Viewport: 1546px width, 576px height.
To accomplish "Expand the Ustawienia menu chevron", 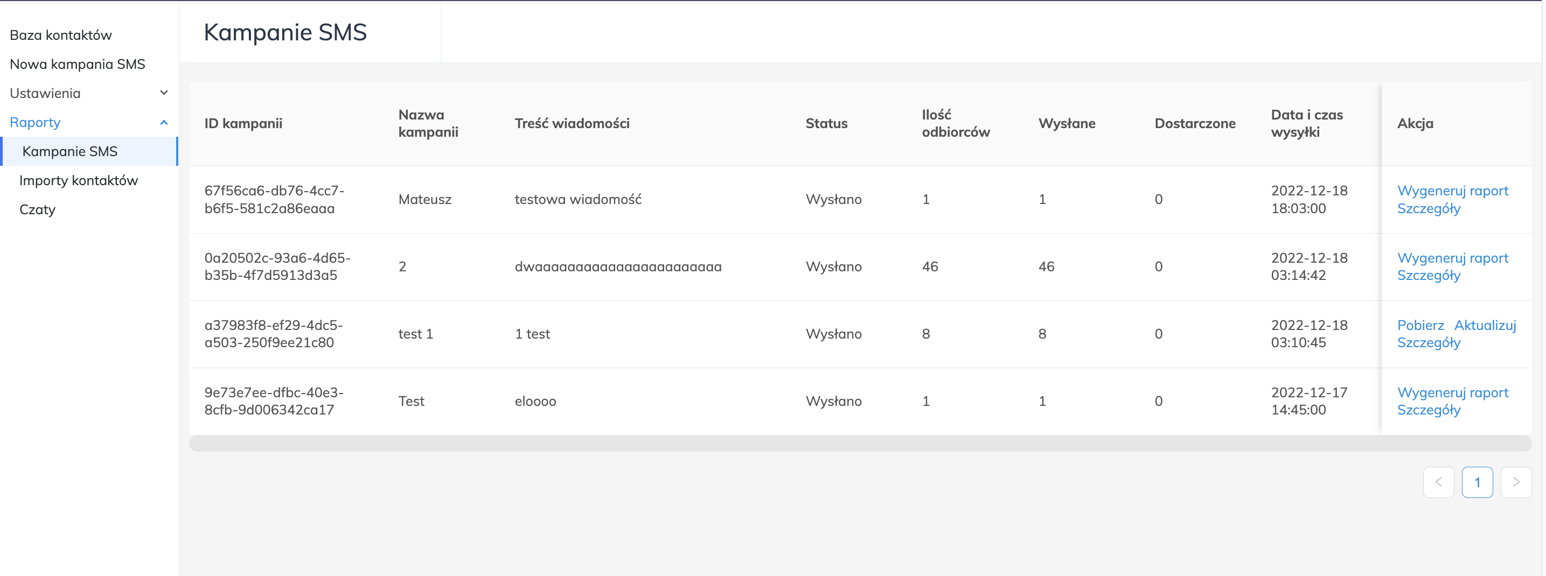I will [x=164, y=93].
